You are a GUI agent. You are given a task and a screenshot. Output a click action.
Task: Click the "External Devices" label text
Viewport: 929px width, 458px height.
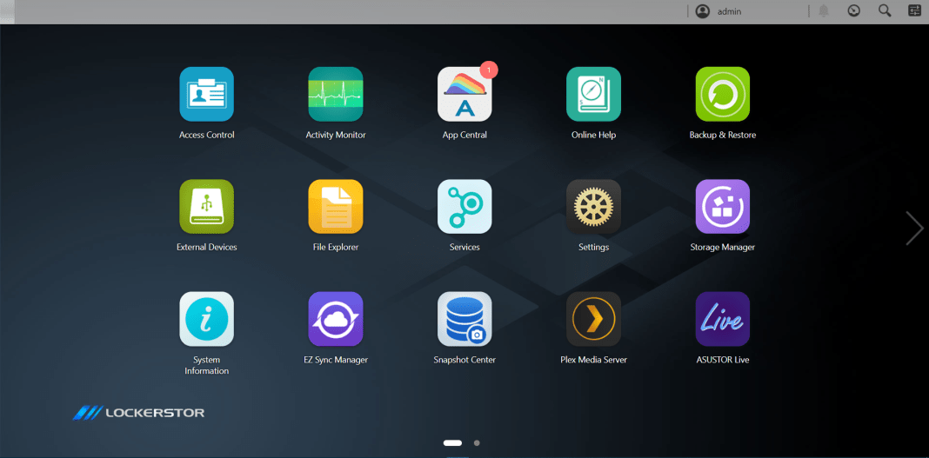pyautogui.click(x=207, y=248)
